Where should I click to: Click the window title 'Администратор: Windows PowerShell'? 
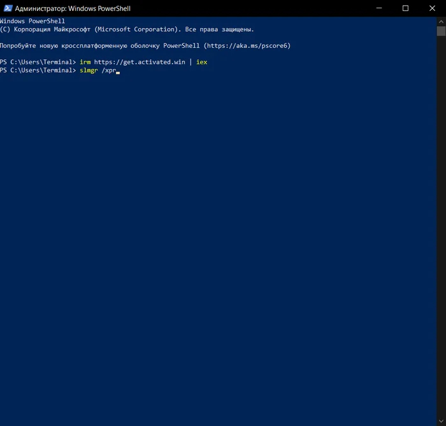pos(73,8)
